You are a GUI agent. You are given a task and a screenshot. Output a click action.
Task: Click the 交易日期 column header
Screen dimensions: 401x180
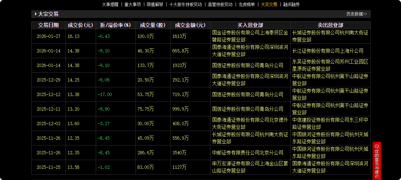pyautogui.click(x=48, y=25)
